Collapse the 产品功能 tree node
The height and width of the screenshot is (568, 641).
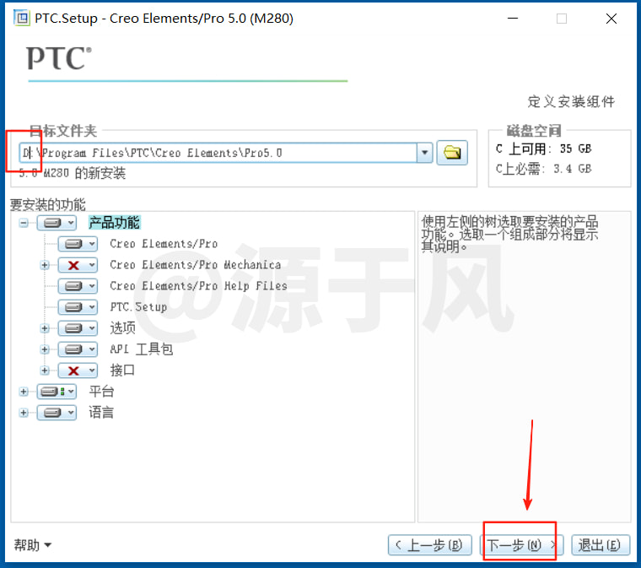24,223
